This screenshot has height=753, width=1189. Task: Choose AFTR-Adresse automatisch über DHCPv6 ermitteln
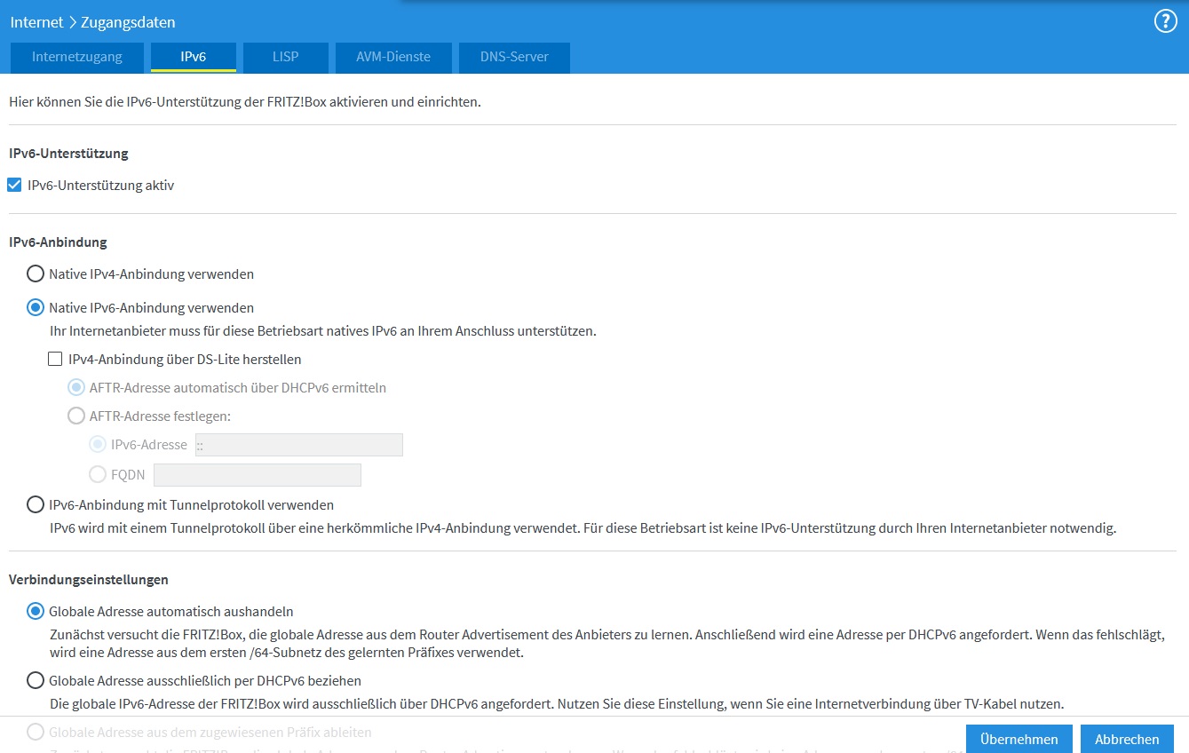76,388
